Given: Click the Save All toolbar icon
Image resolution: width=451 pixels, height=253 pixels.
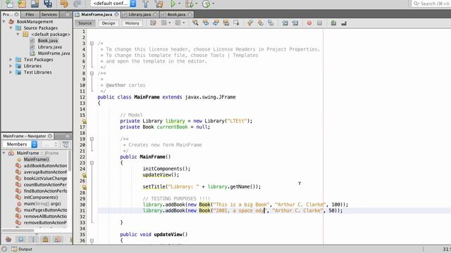Looking at the screenshot, I should pos(48,4).
